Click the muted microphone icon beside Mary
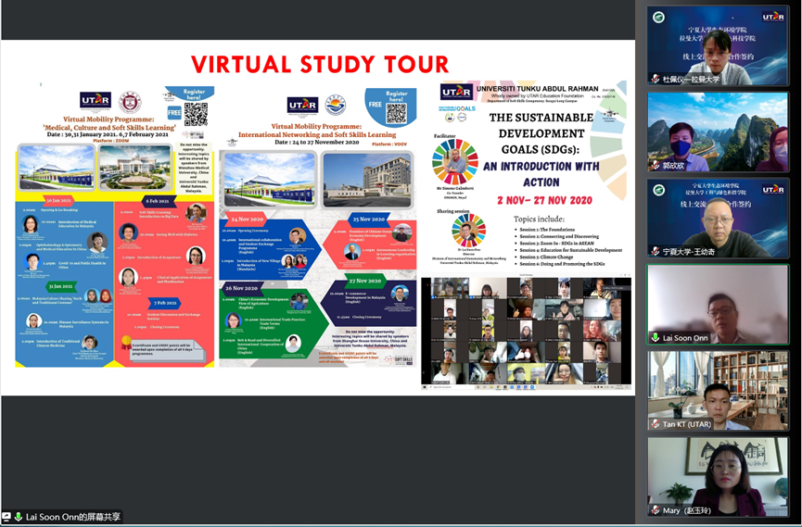 (x=656, y=510)
